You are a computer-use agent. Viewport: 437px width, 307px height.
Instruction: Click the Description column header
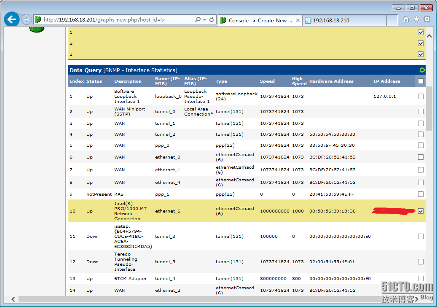click(128, 81)
